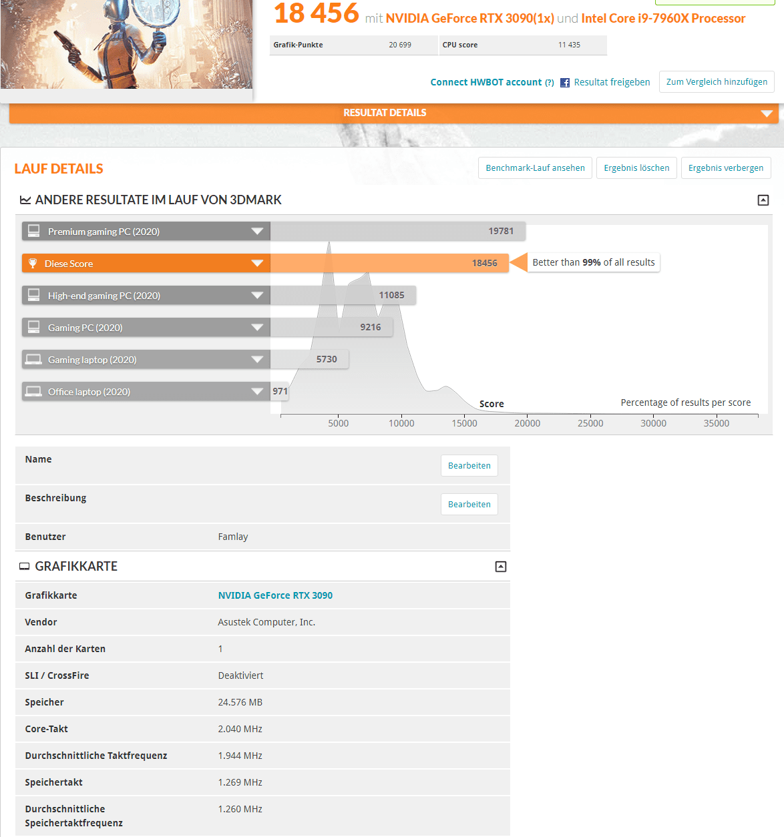Click the 19781 score bar value

pos(501,231)
